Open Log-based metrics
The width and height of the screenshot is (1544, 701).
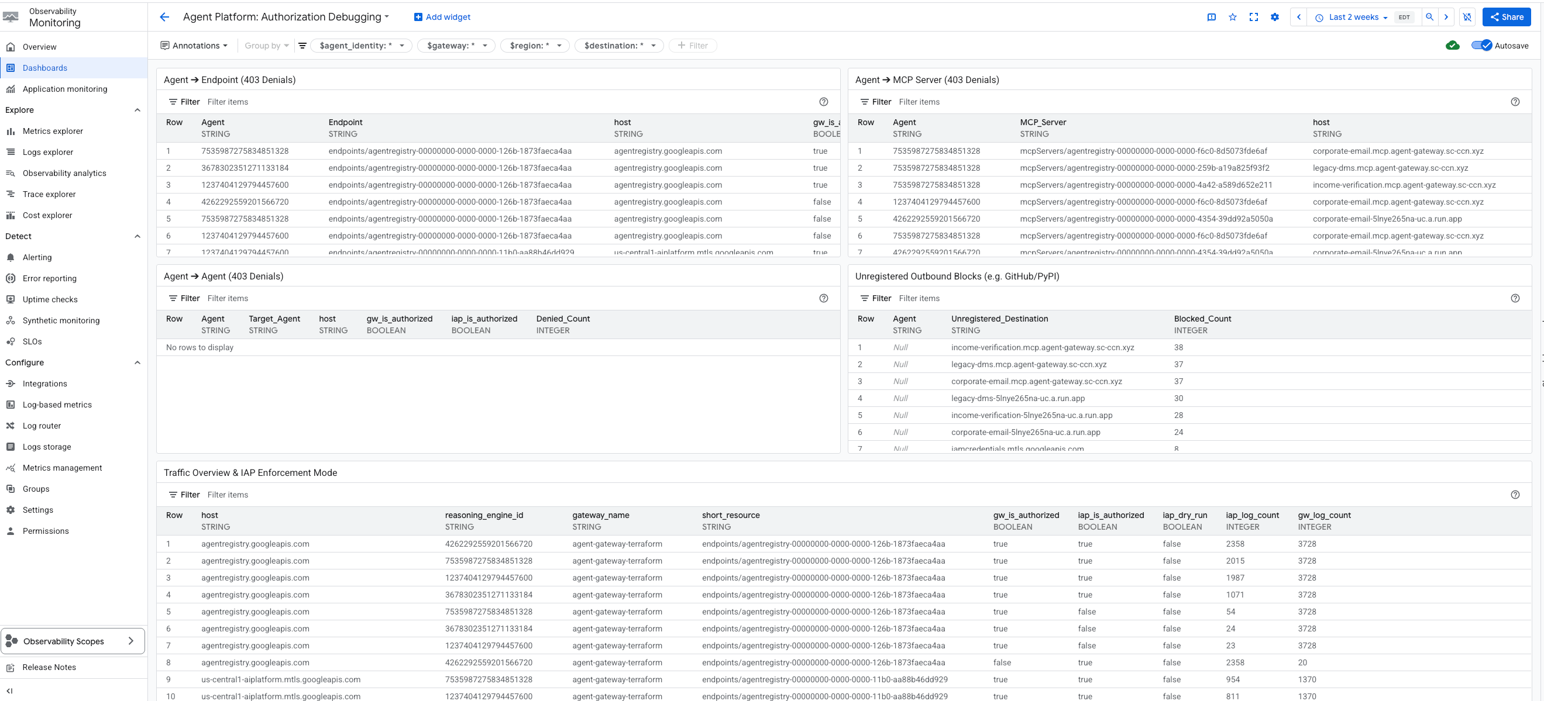[73, 405]
